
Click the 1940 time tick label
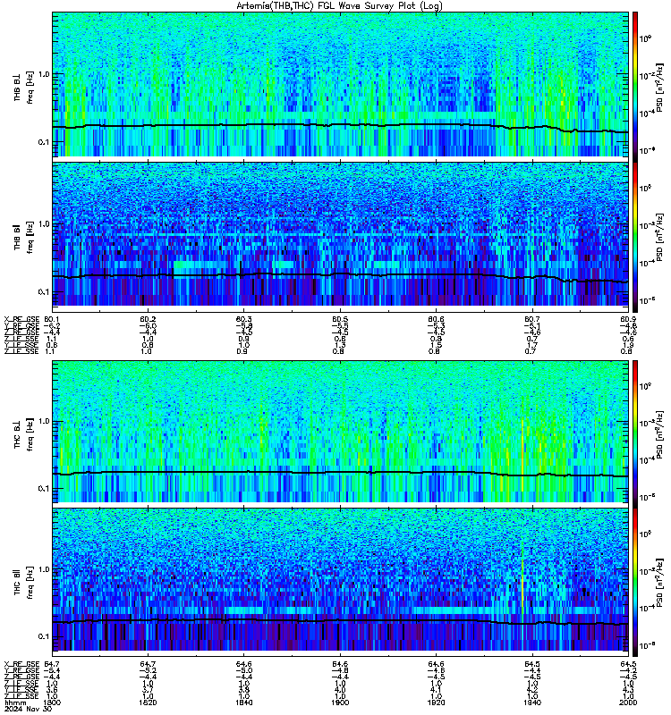(x=532, y=702)
